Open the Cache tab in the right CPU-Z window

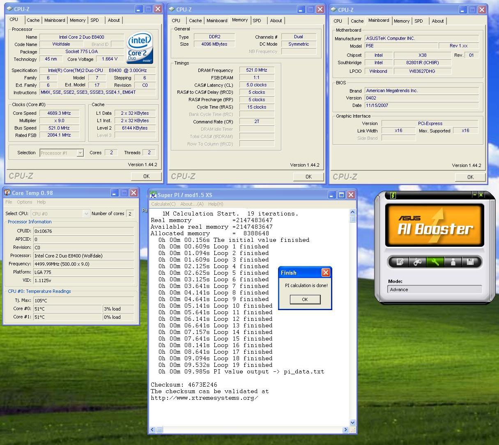pyautogui.click(x=357, y=21)
